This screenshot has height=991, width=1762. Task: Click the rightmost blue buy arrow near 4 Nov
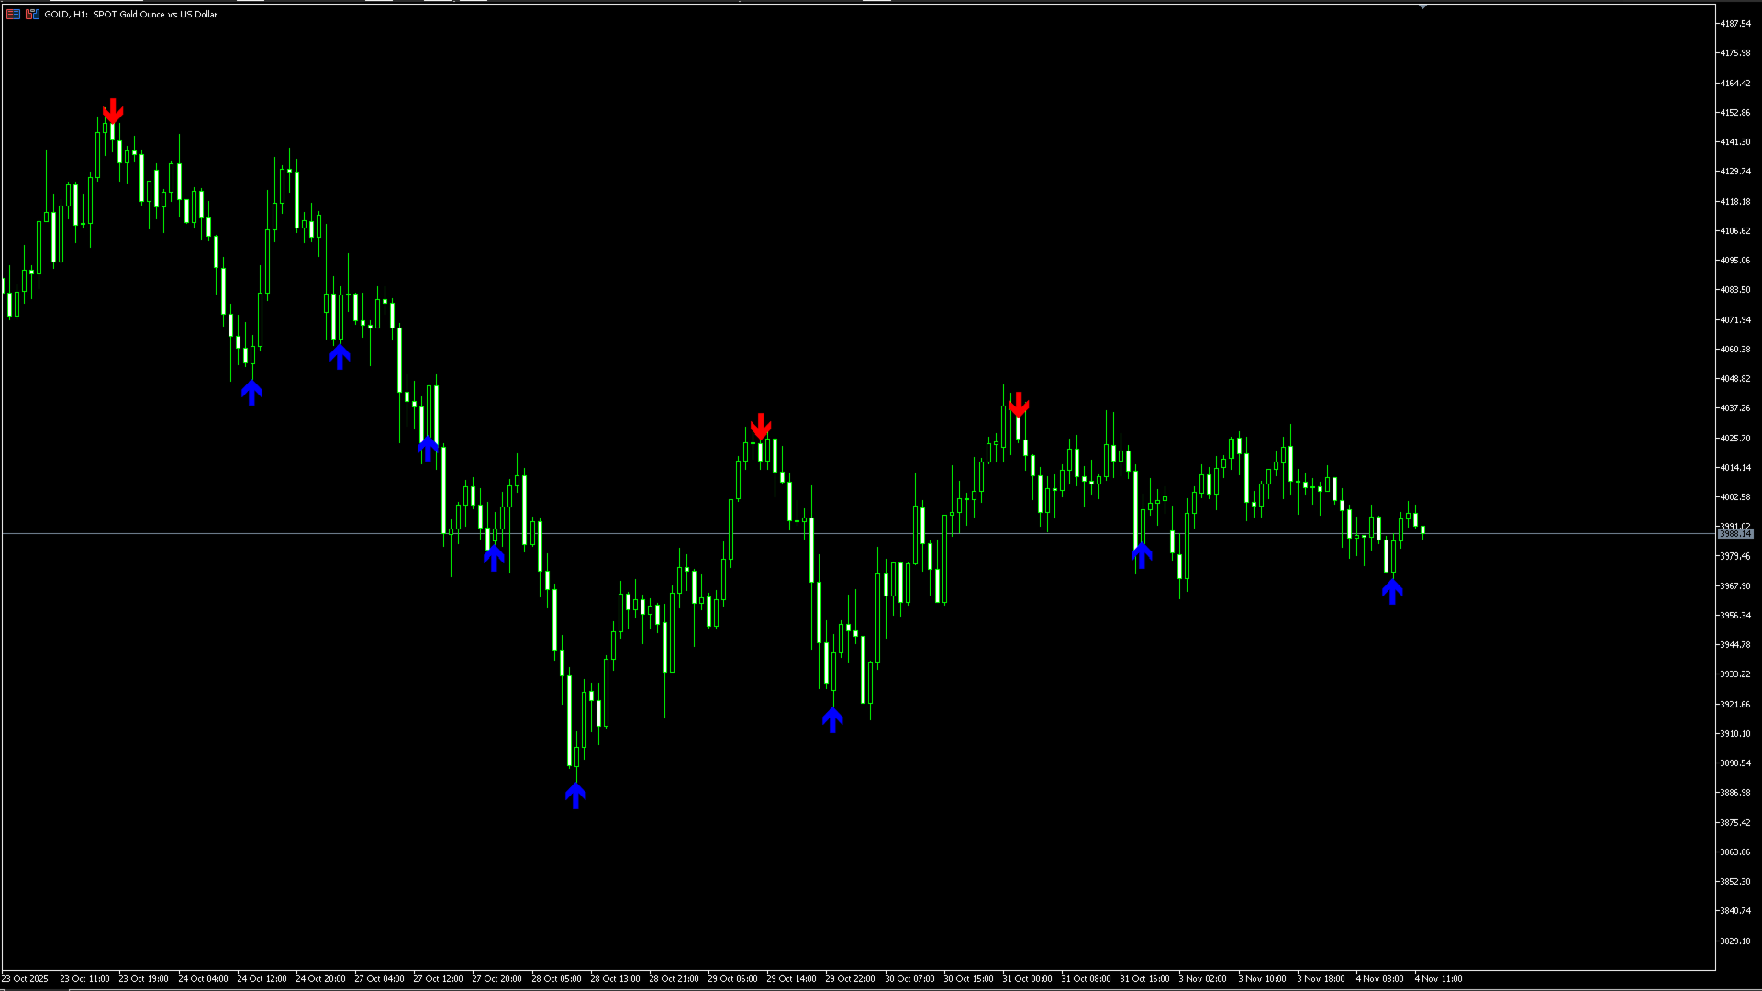click(x=1392, y=591)
